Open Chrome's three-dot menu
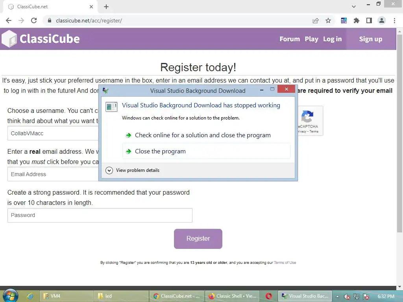The height and width of the screenshot is (302, 403). pyautogui.click(x=394, y=20)
